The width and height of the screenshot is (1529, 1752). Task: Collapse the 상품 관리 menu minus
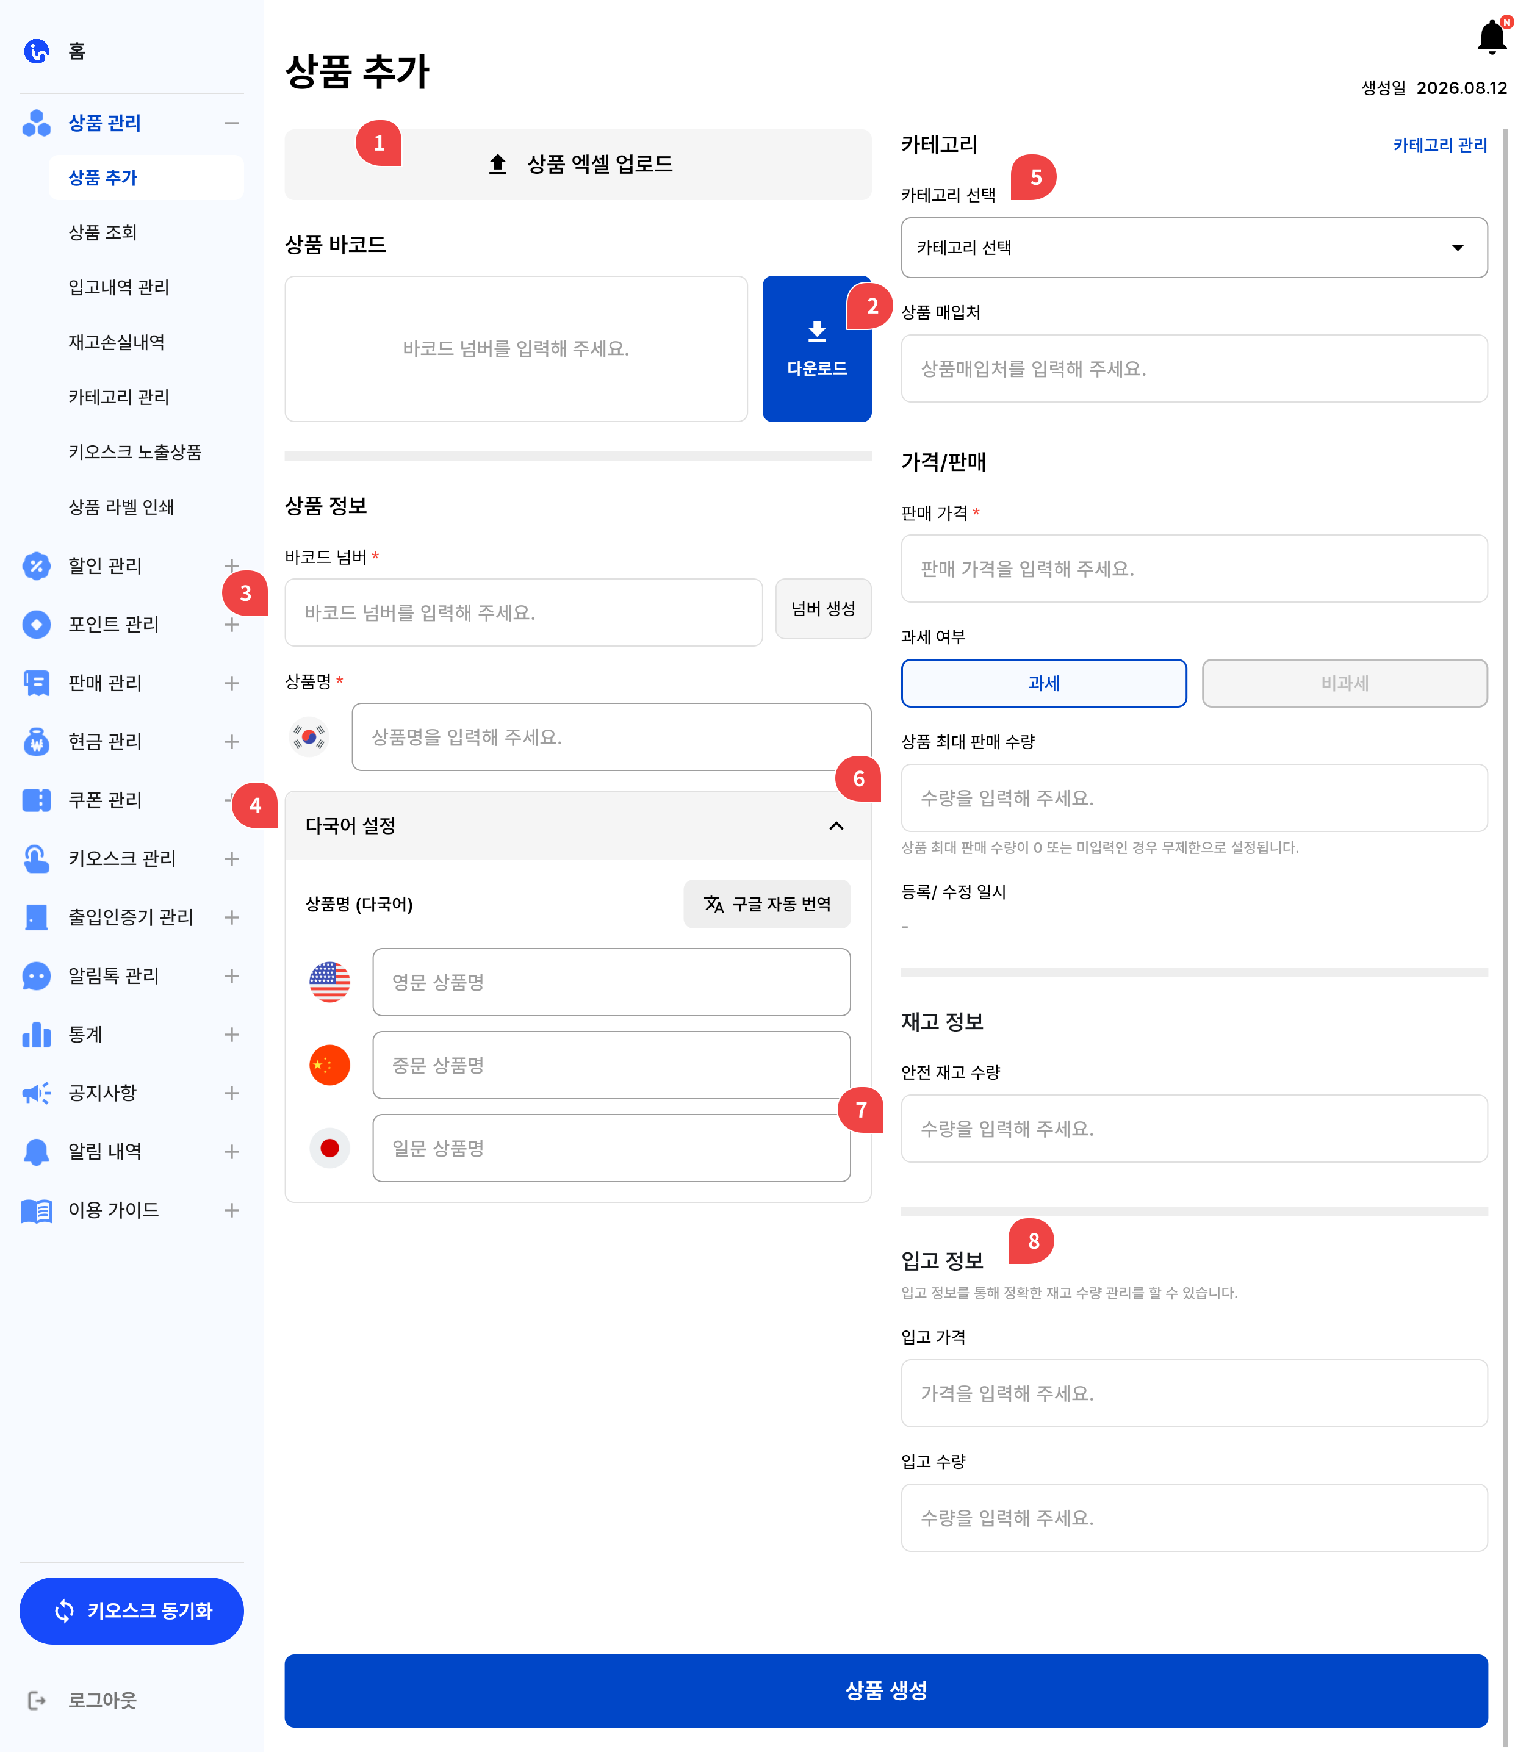(x=231, y=123)
